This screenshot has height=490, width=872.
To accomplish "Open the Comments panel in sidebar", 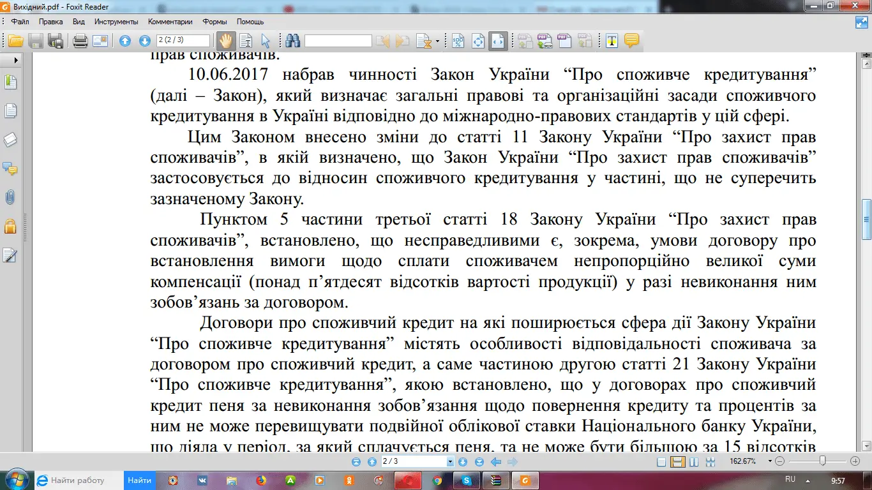I will pos(10,168).
